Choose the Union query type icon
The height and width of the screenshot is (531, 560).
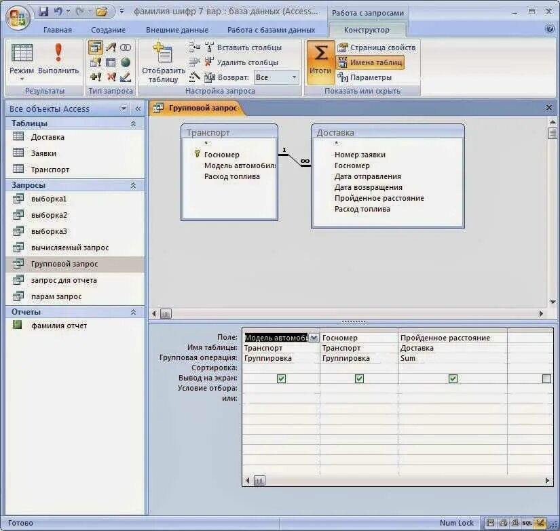(x=126, y=47)
